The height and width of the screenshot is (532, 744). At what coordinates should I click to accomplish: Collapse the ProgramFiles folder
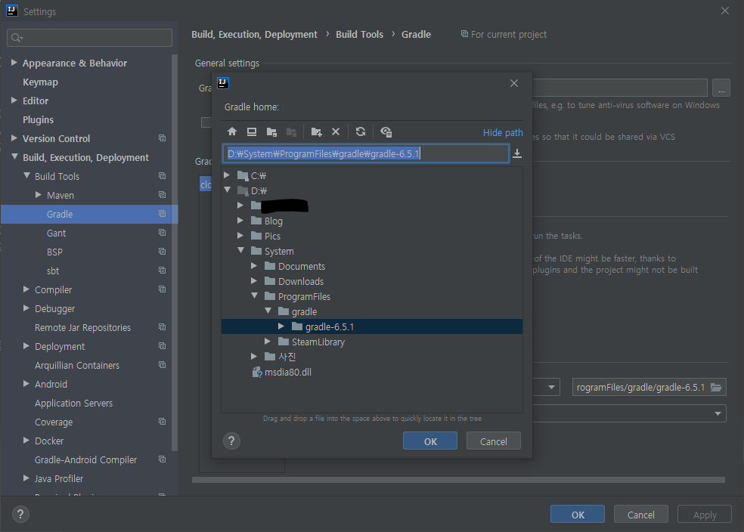[x=255, y=296]
